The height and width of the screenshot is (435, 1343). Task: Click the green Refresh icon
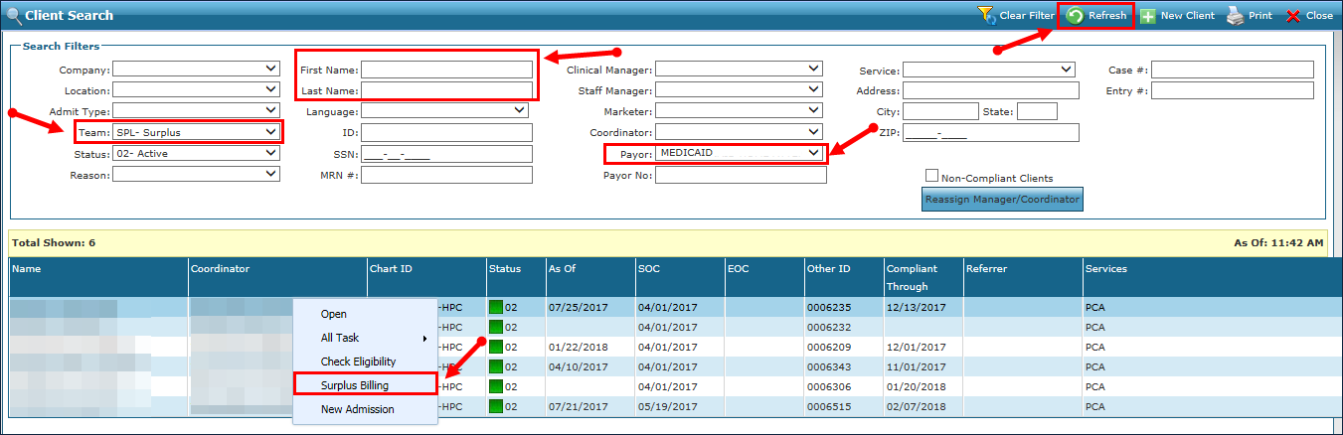pos(1075,15)
